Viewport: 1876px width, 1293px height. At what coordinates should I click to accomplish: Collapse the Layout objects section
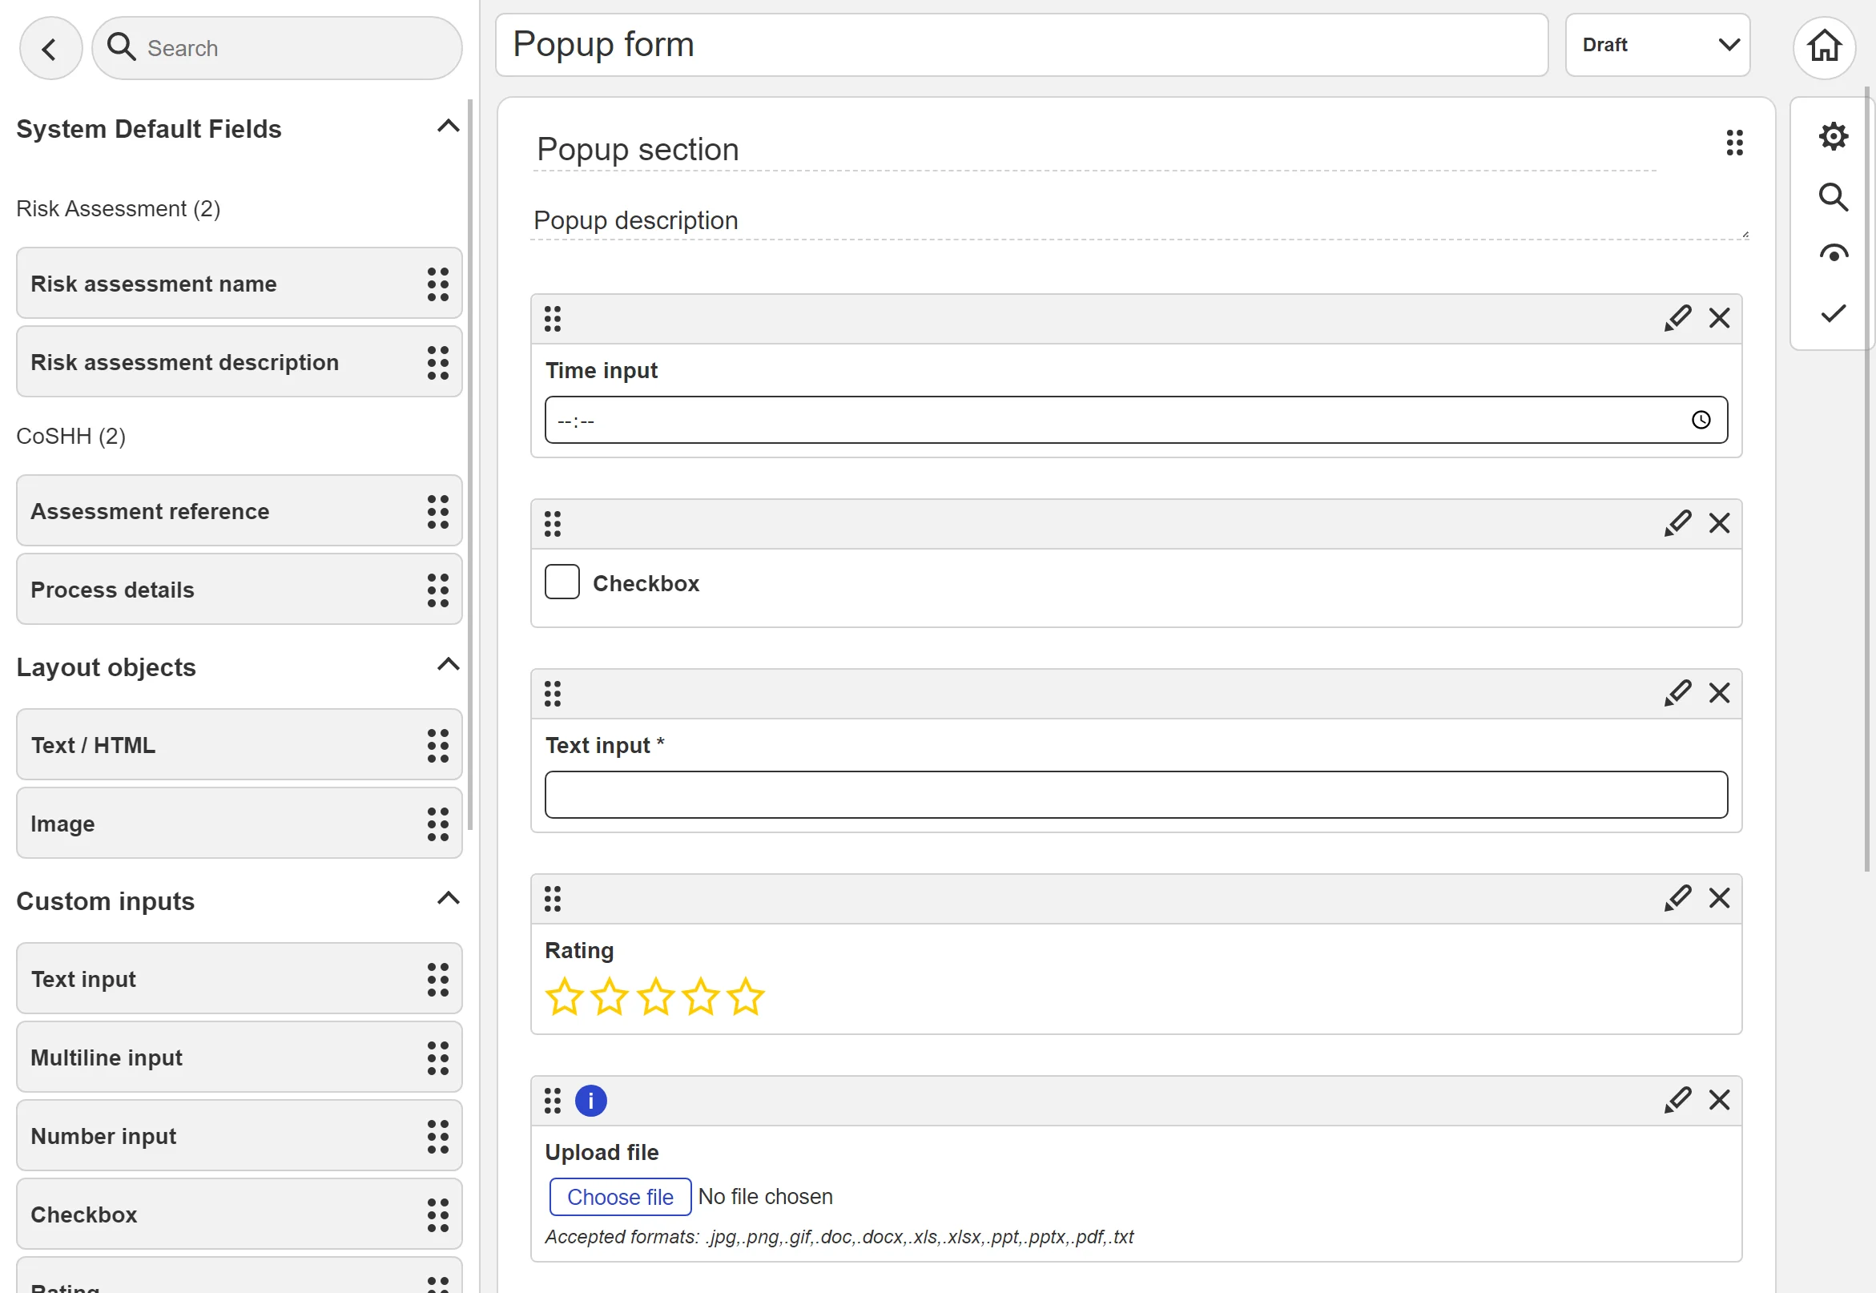448,665
